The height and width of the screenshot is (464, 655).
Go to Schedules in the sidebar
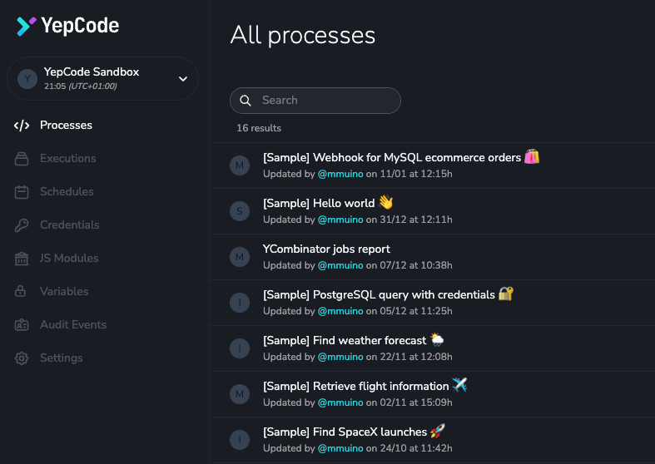pyautogui.click(x=67, y=191)
